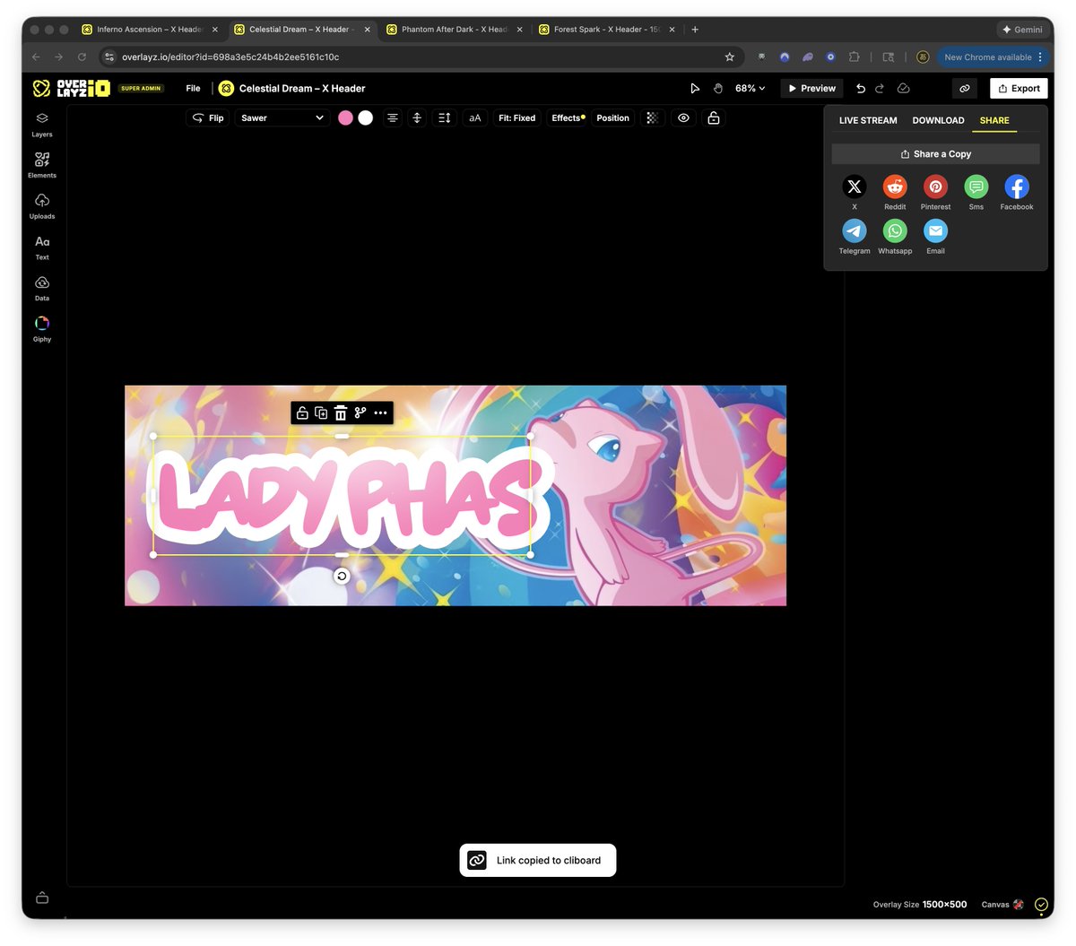Open the Data panel

click(42, 289)
